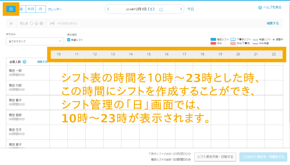The height and width of the screenshot is (165, 290).
Task: Select the empty 忙しさ circle
Action: pyautogui.click(x=32, y=23)
